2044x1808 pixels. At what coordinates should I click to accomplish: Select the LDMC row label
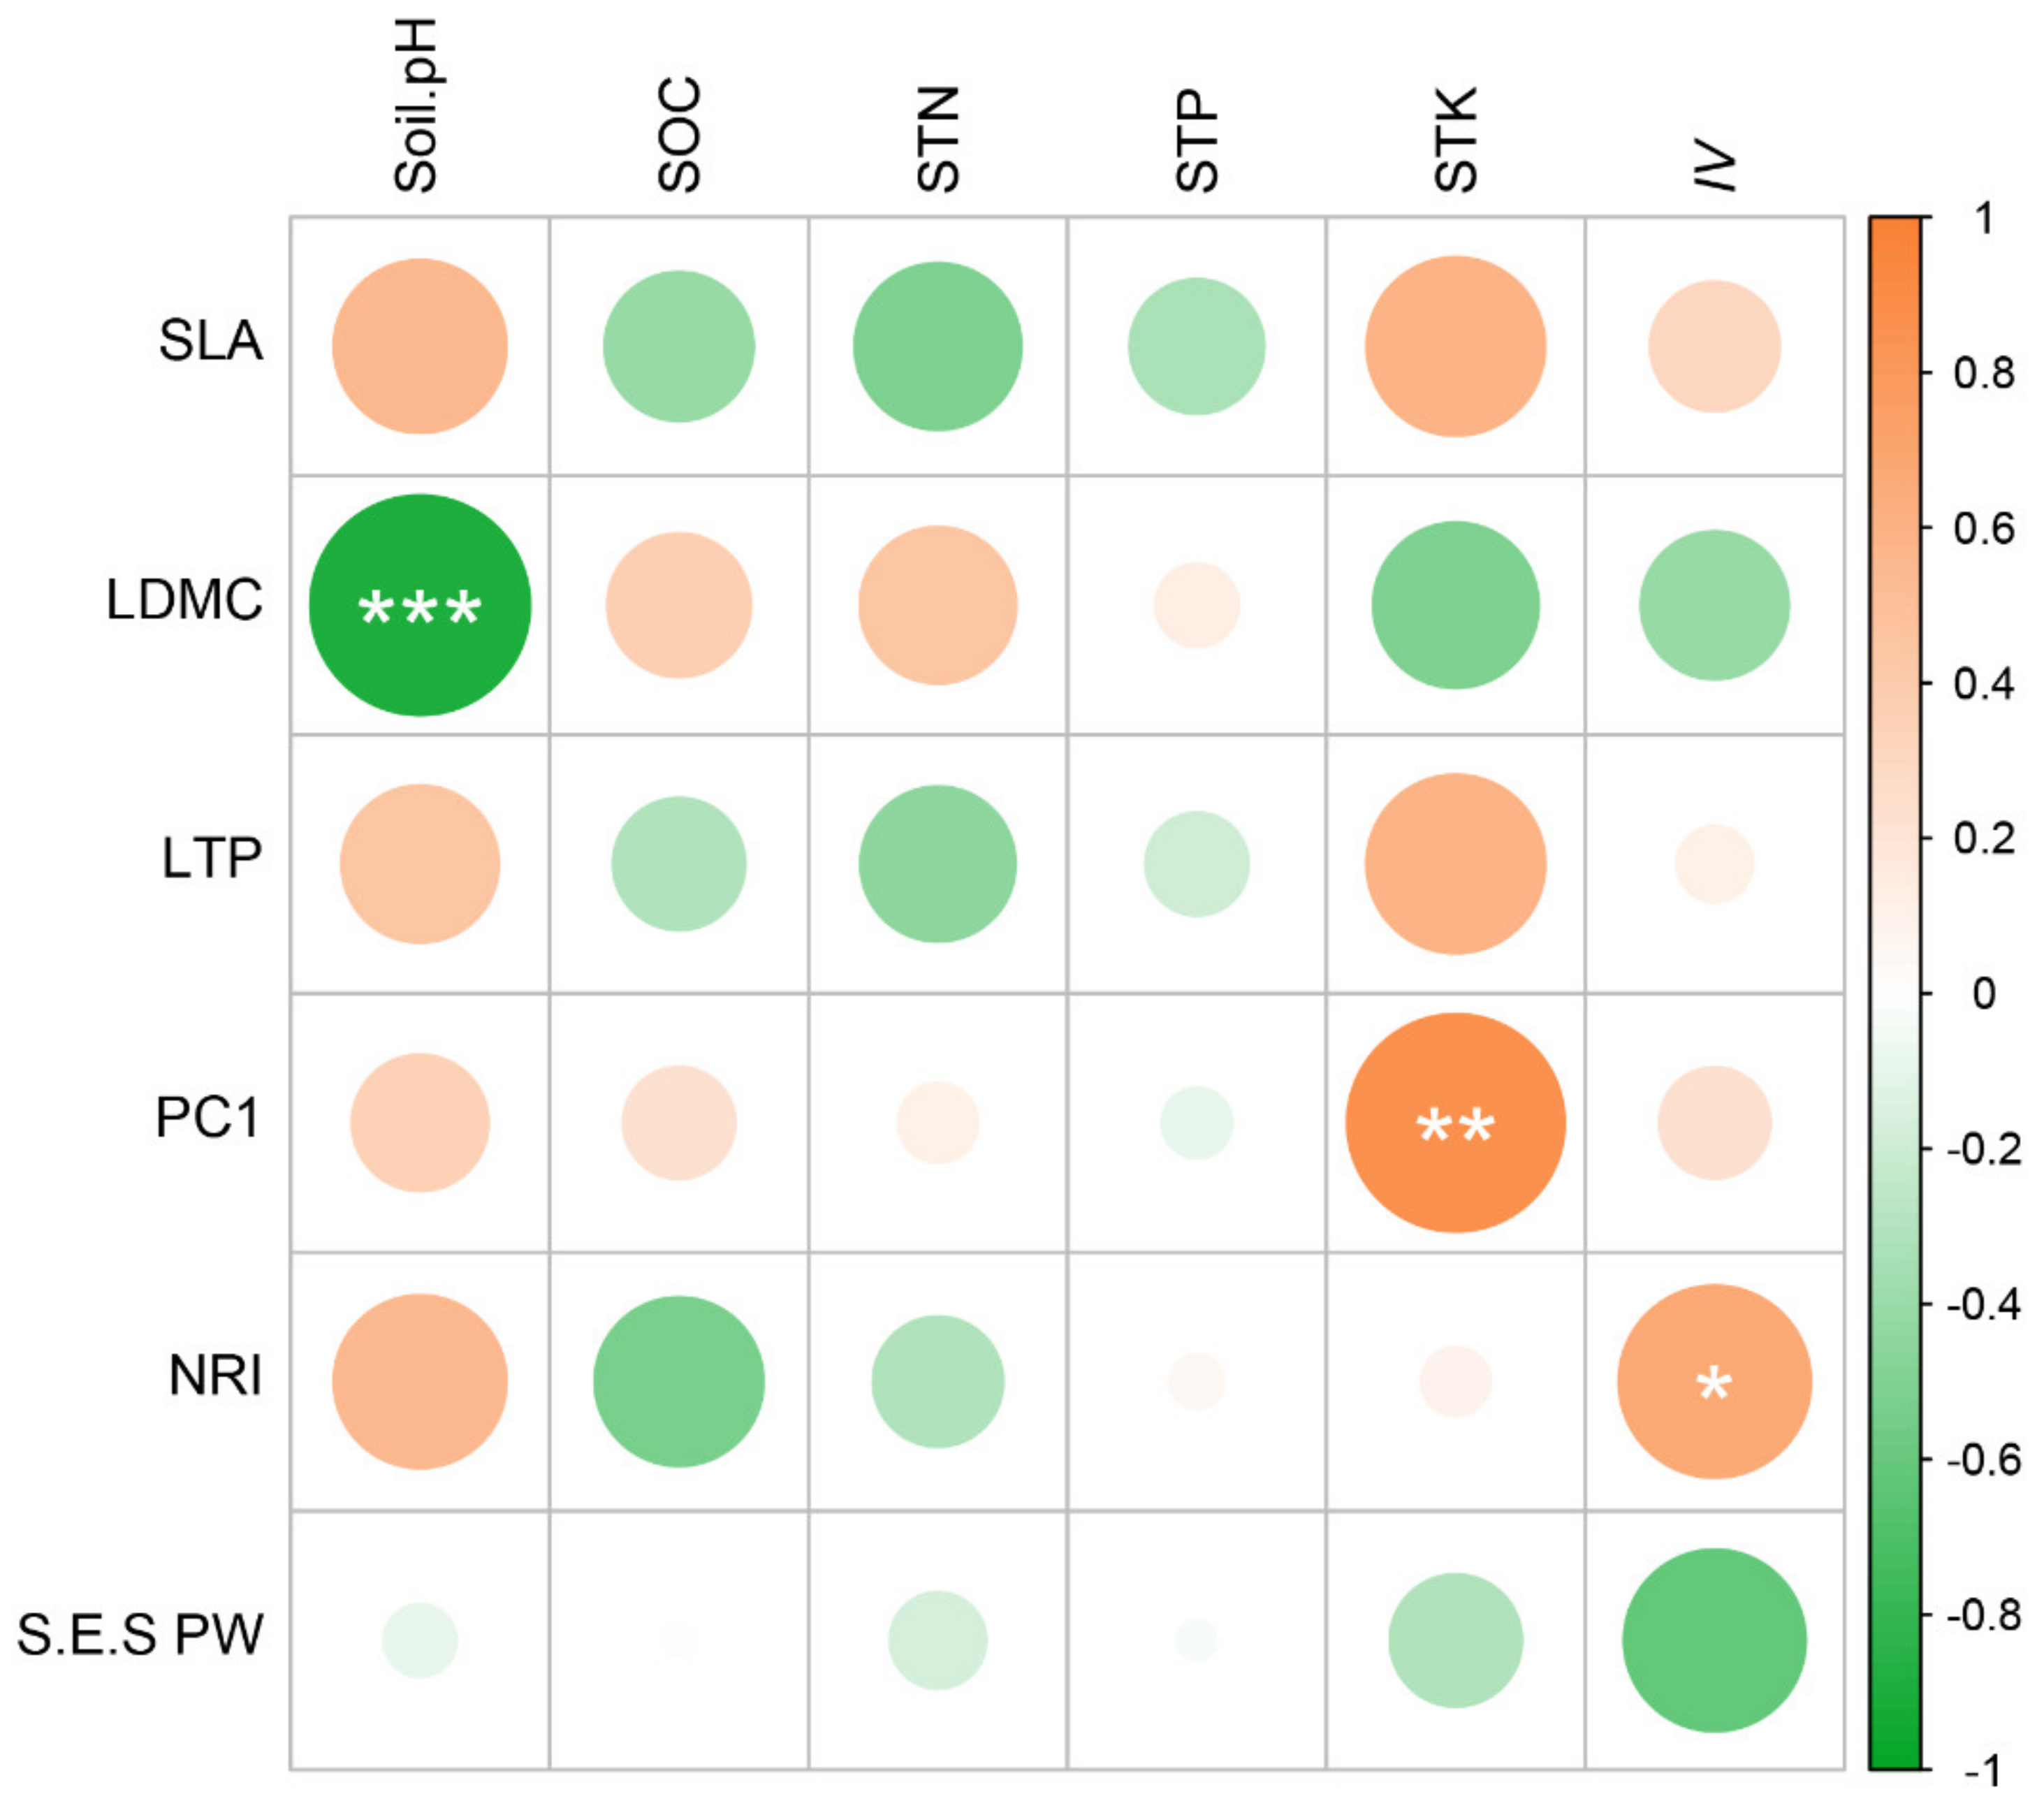coord(185,600)
